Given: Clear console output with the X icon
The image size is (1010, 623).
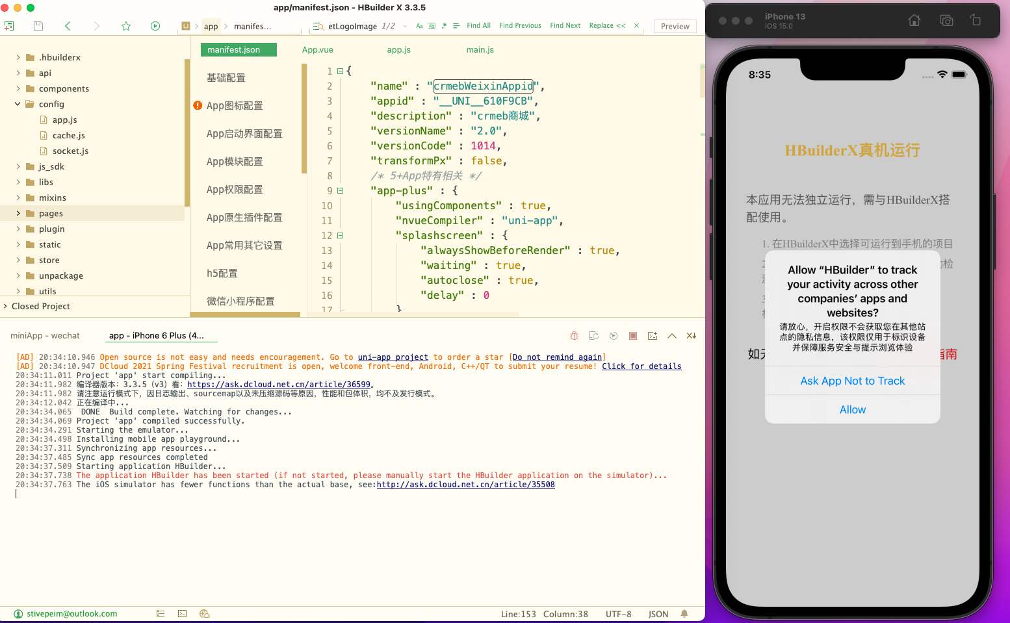Looking at the screenshot, I should (x=691, y=335).
